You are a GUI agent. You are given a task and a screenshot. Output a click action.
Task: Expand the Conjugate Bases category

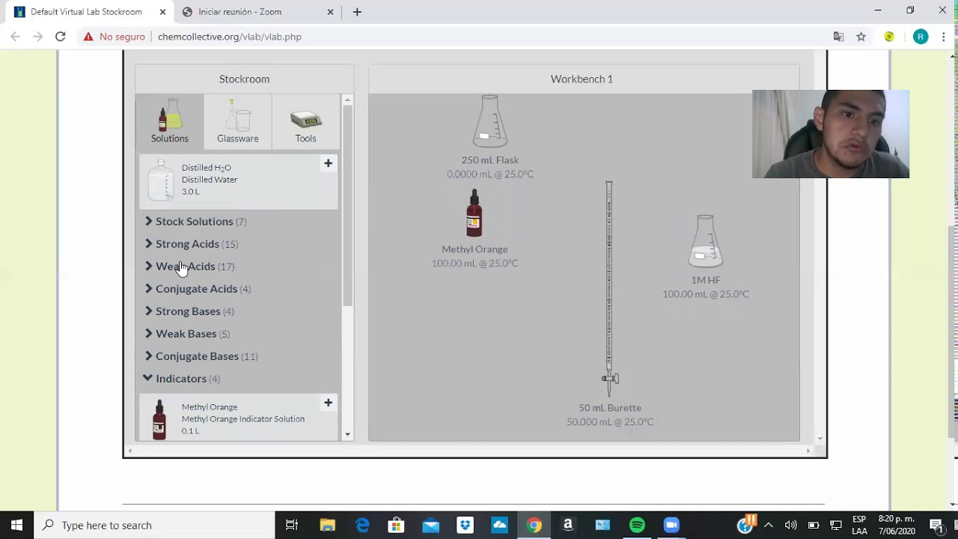[x=200, y=356]
